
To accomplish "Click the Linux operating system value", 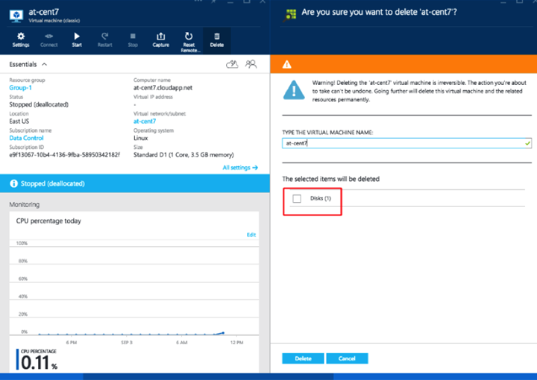I will click(x=141, y=138).
